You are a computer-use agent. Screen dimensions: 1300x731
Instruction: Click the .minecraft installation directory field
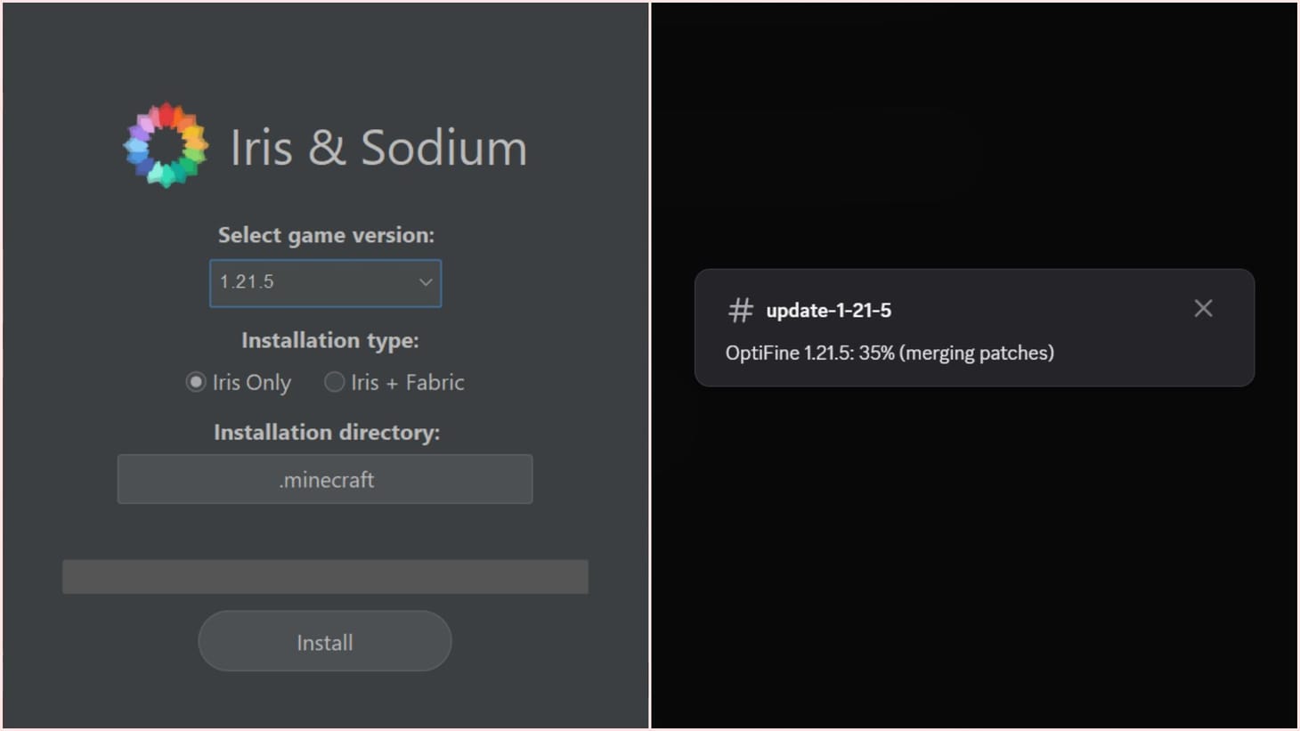click(325, 479)
